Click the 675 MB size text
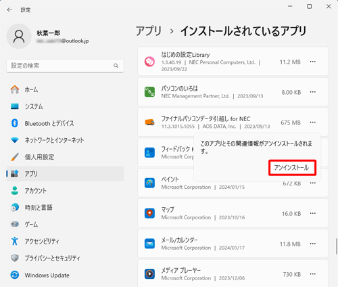The width and height of the screenshot is (338, 287). pos(291,123)
